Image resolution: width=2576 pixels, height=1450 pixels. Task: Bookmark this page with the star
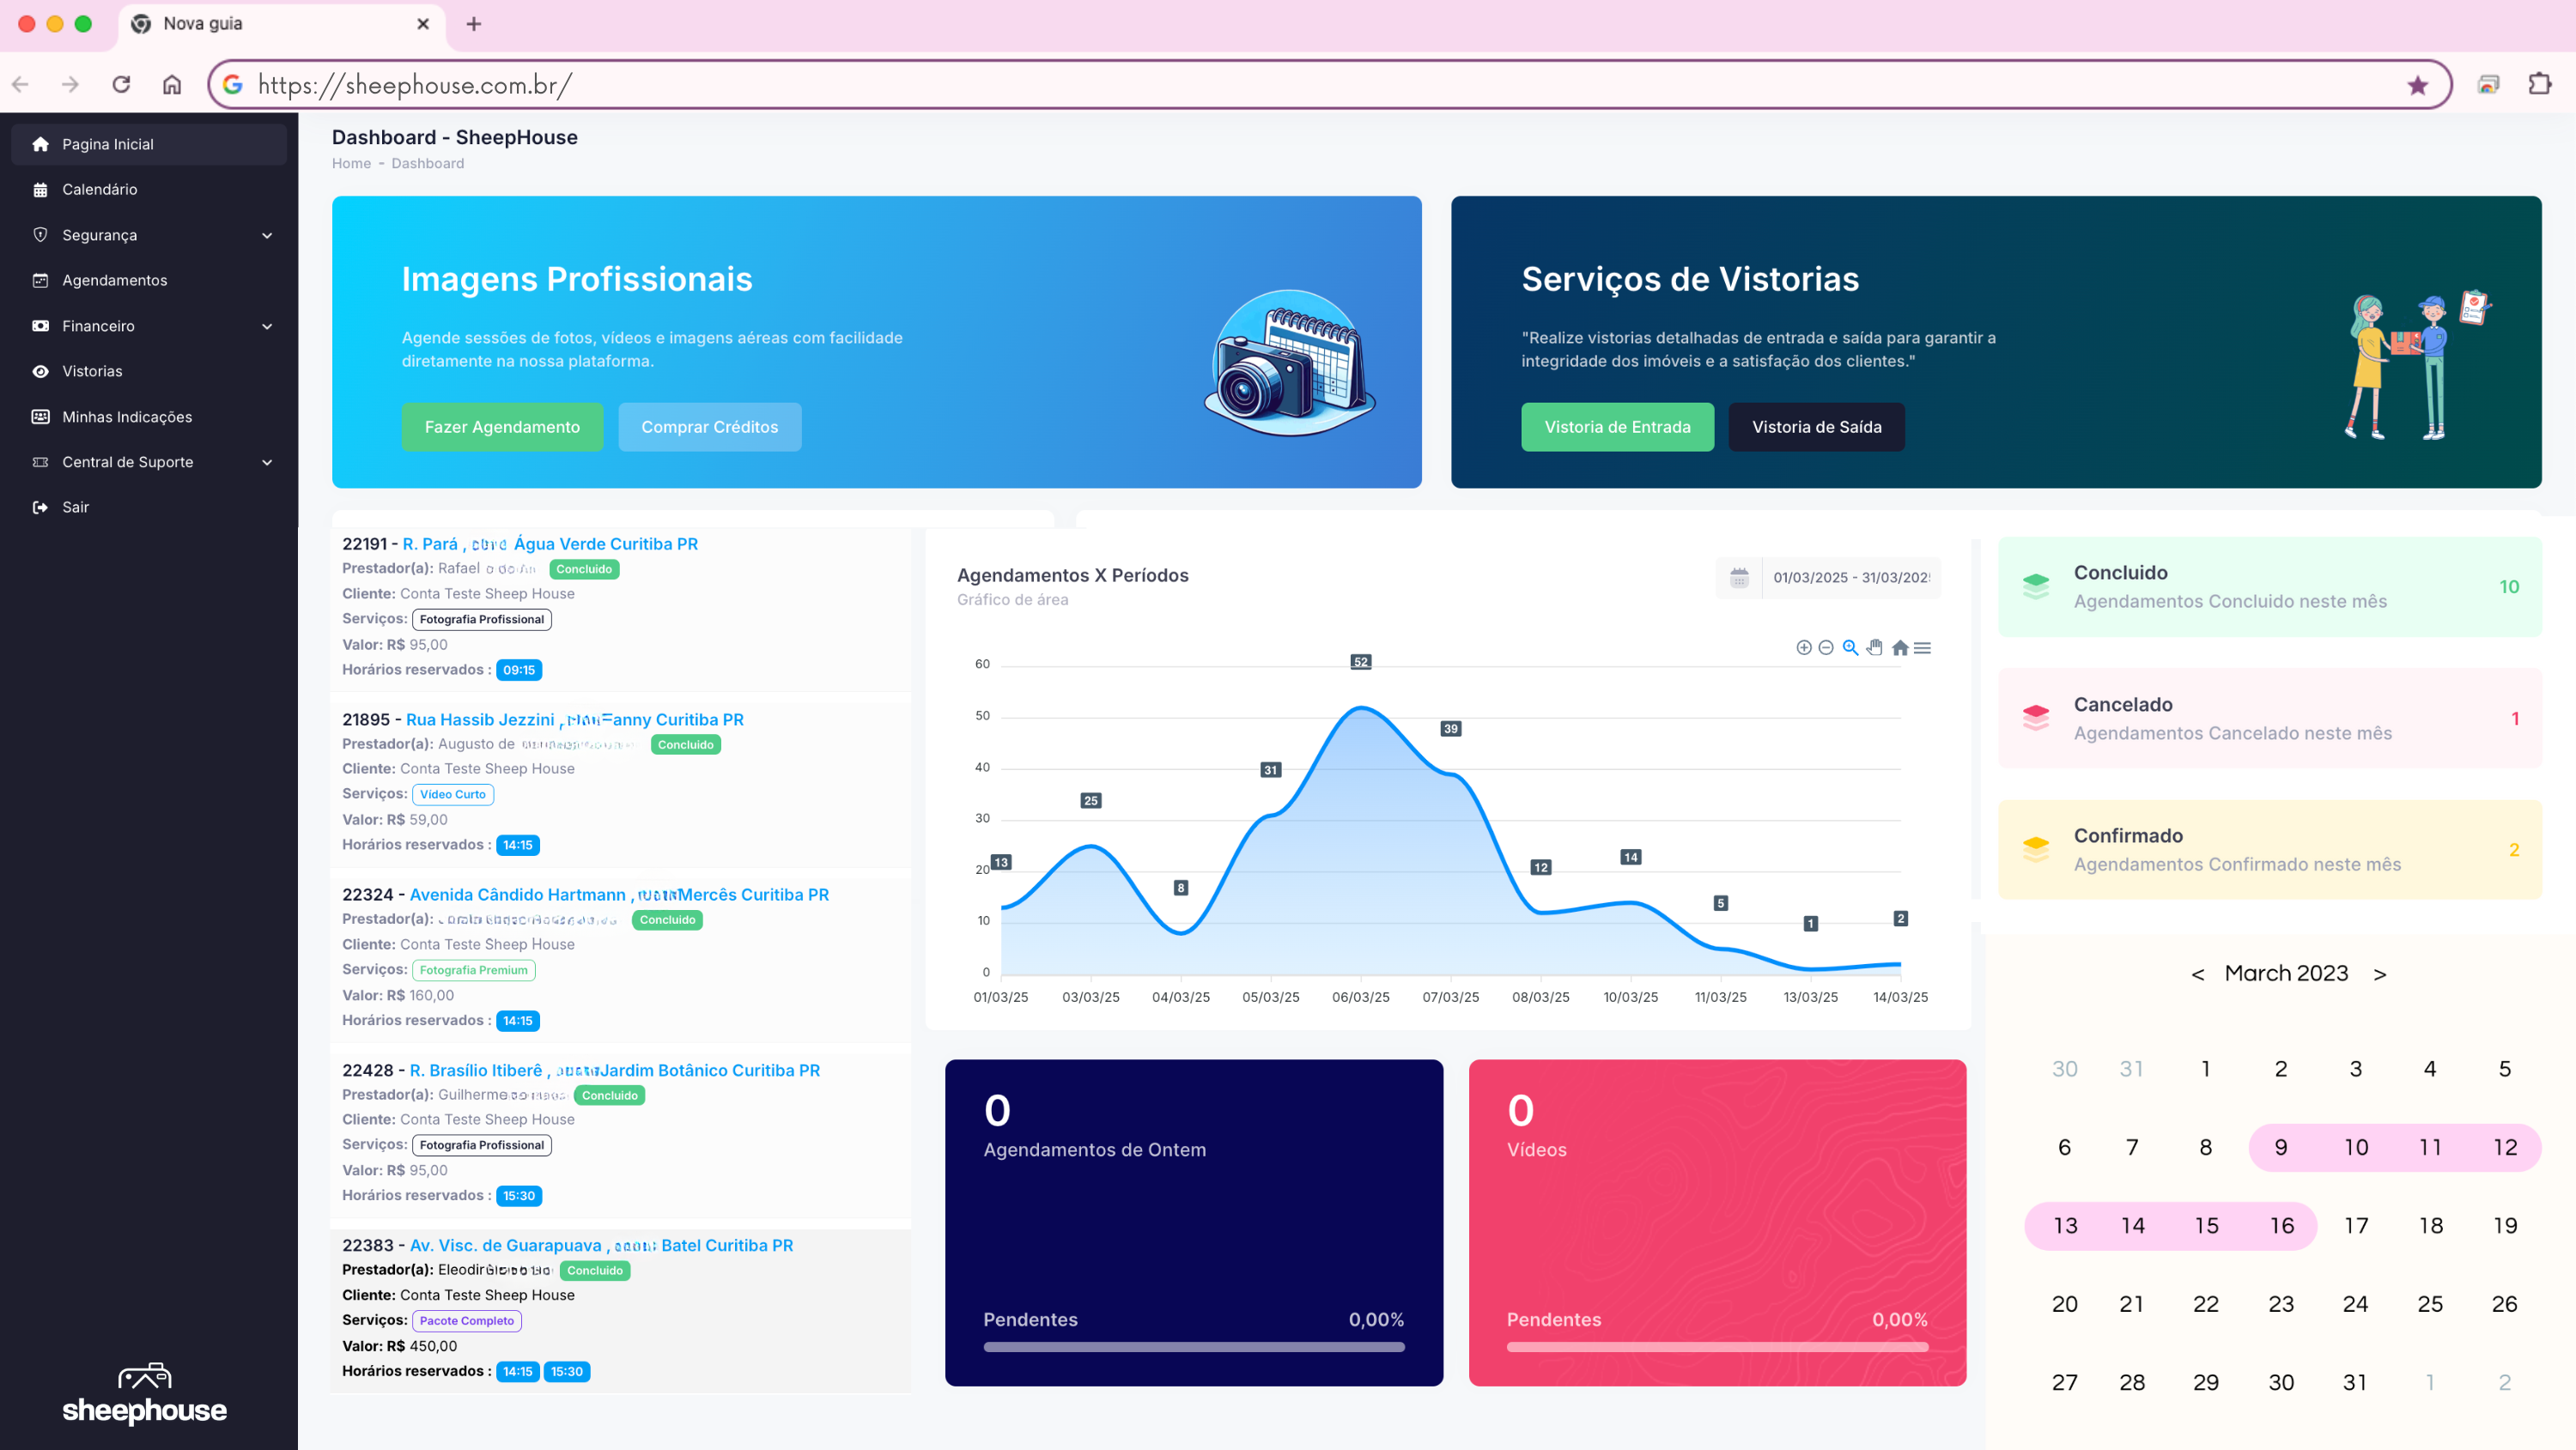(2417, 85)
